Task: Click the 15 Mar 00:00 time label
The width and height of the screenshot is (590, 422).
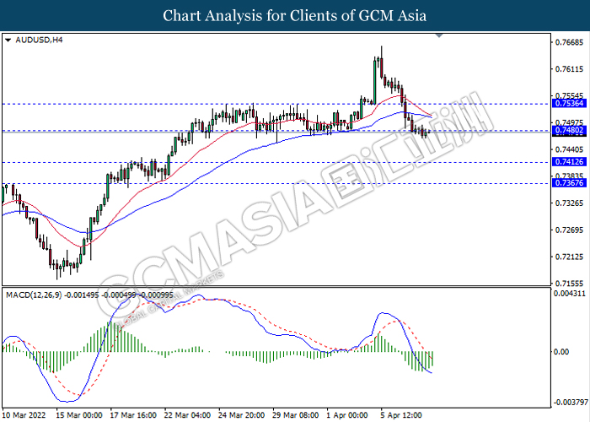Action: [79, 415]
